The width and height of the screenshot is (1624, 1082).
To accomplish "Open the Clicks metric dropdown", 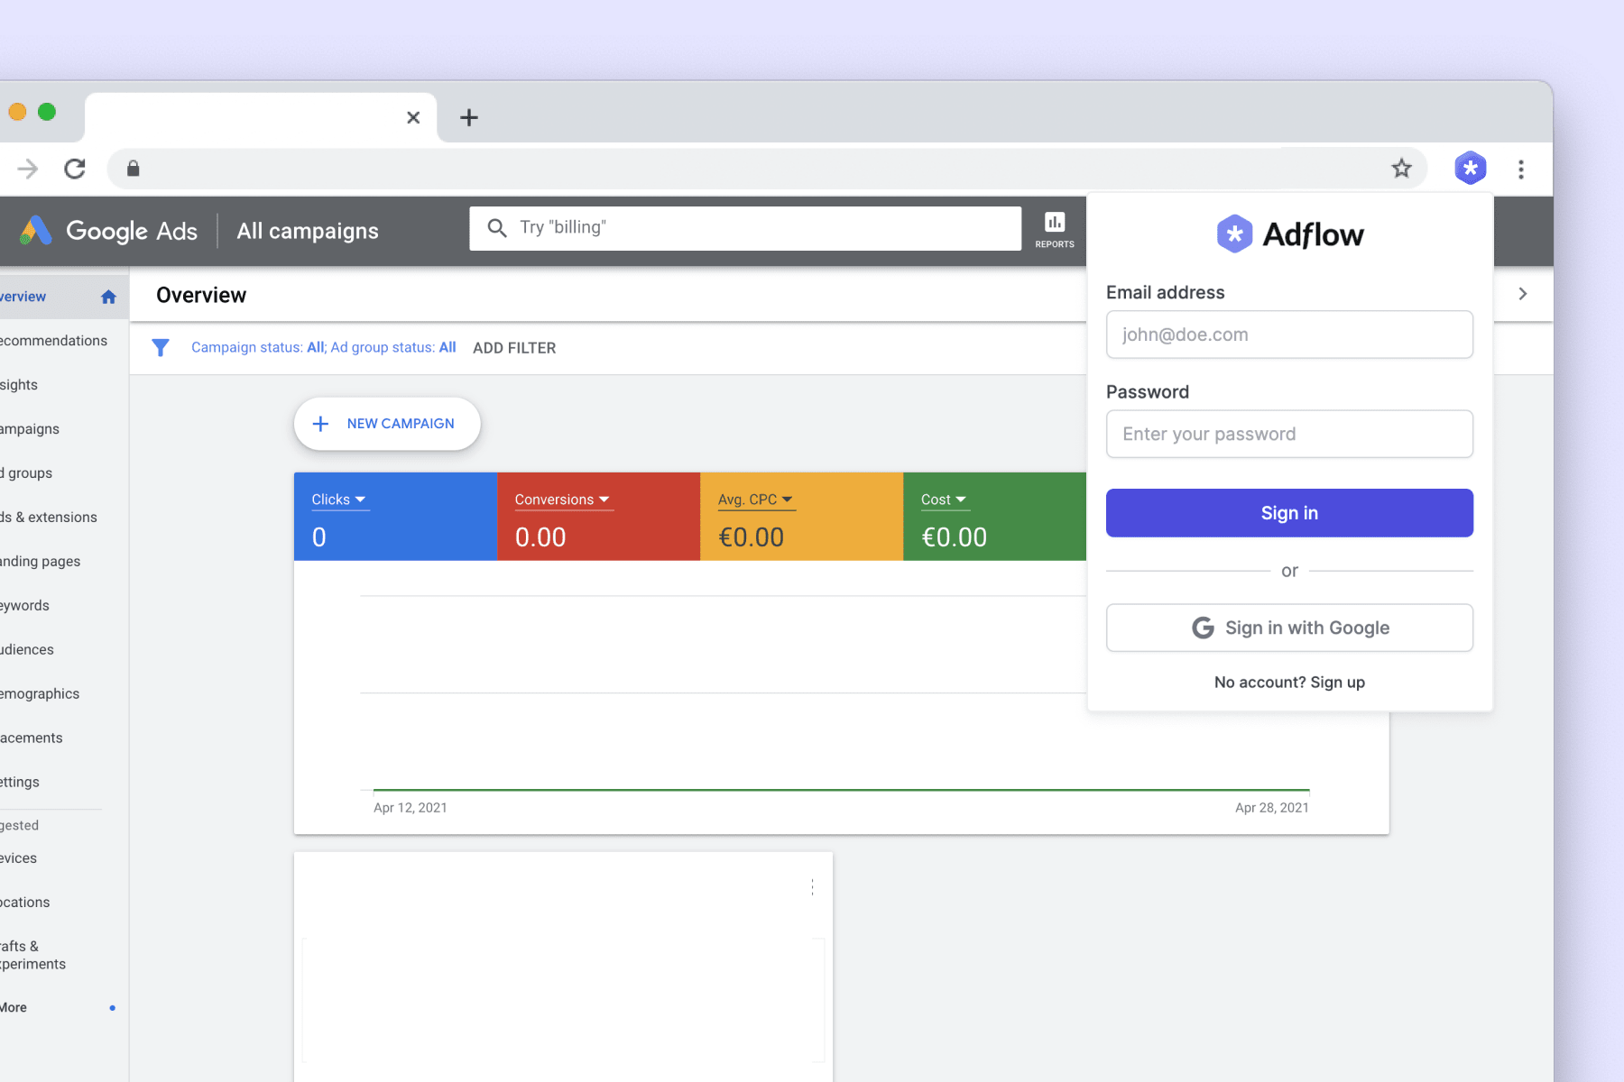I will click(338, 500).
